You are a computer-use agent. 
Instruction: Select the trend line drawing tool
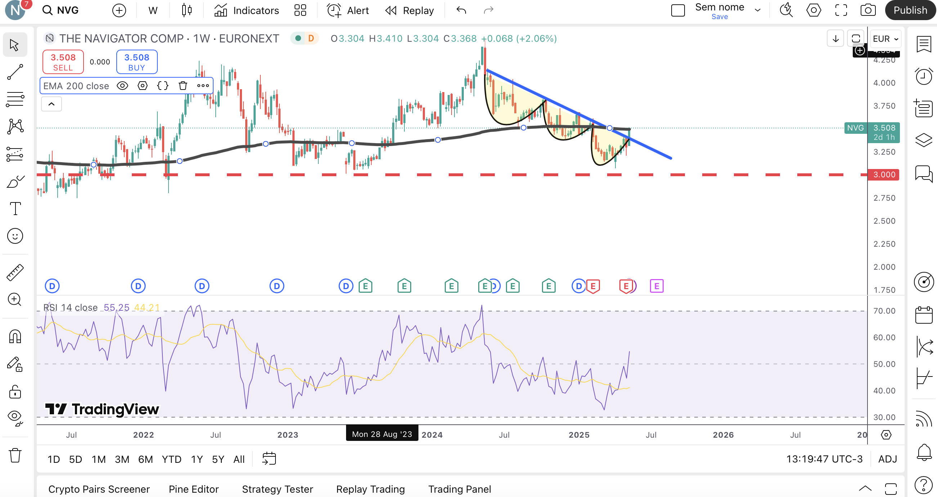pos(15,72)
